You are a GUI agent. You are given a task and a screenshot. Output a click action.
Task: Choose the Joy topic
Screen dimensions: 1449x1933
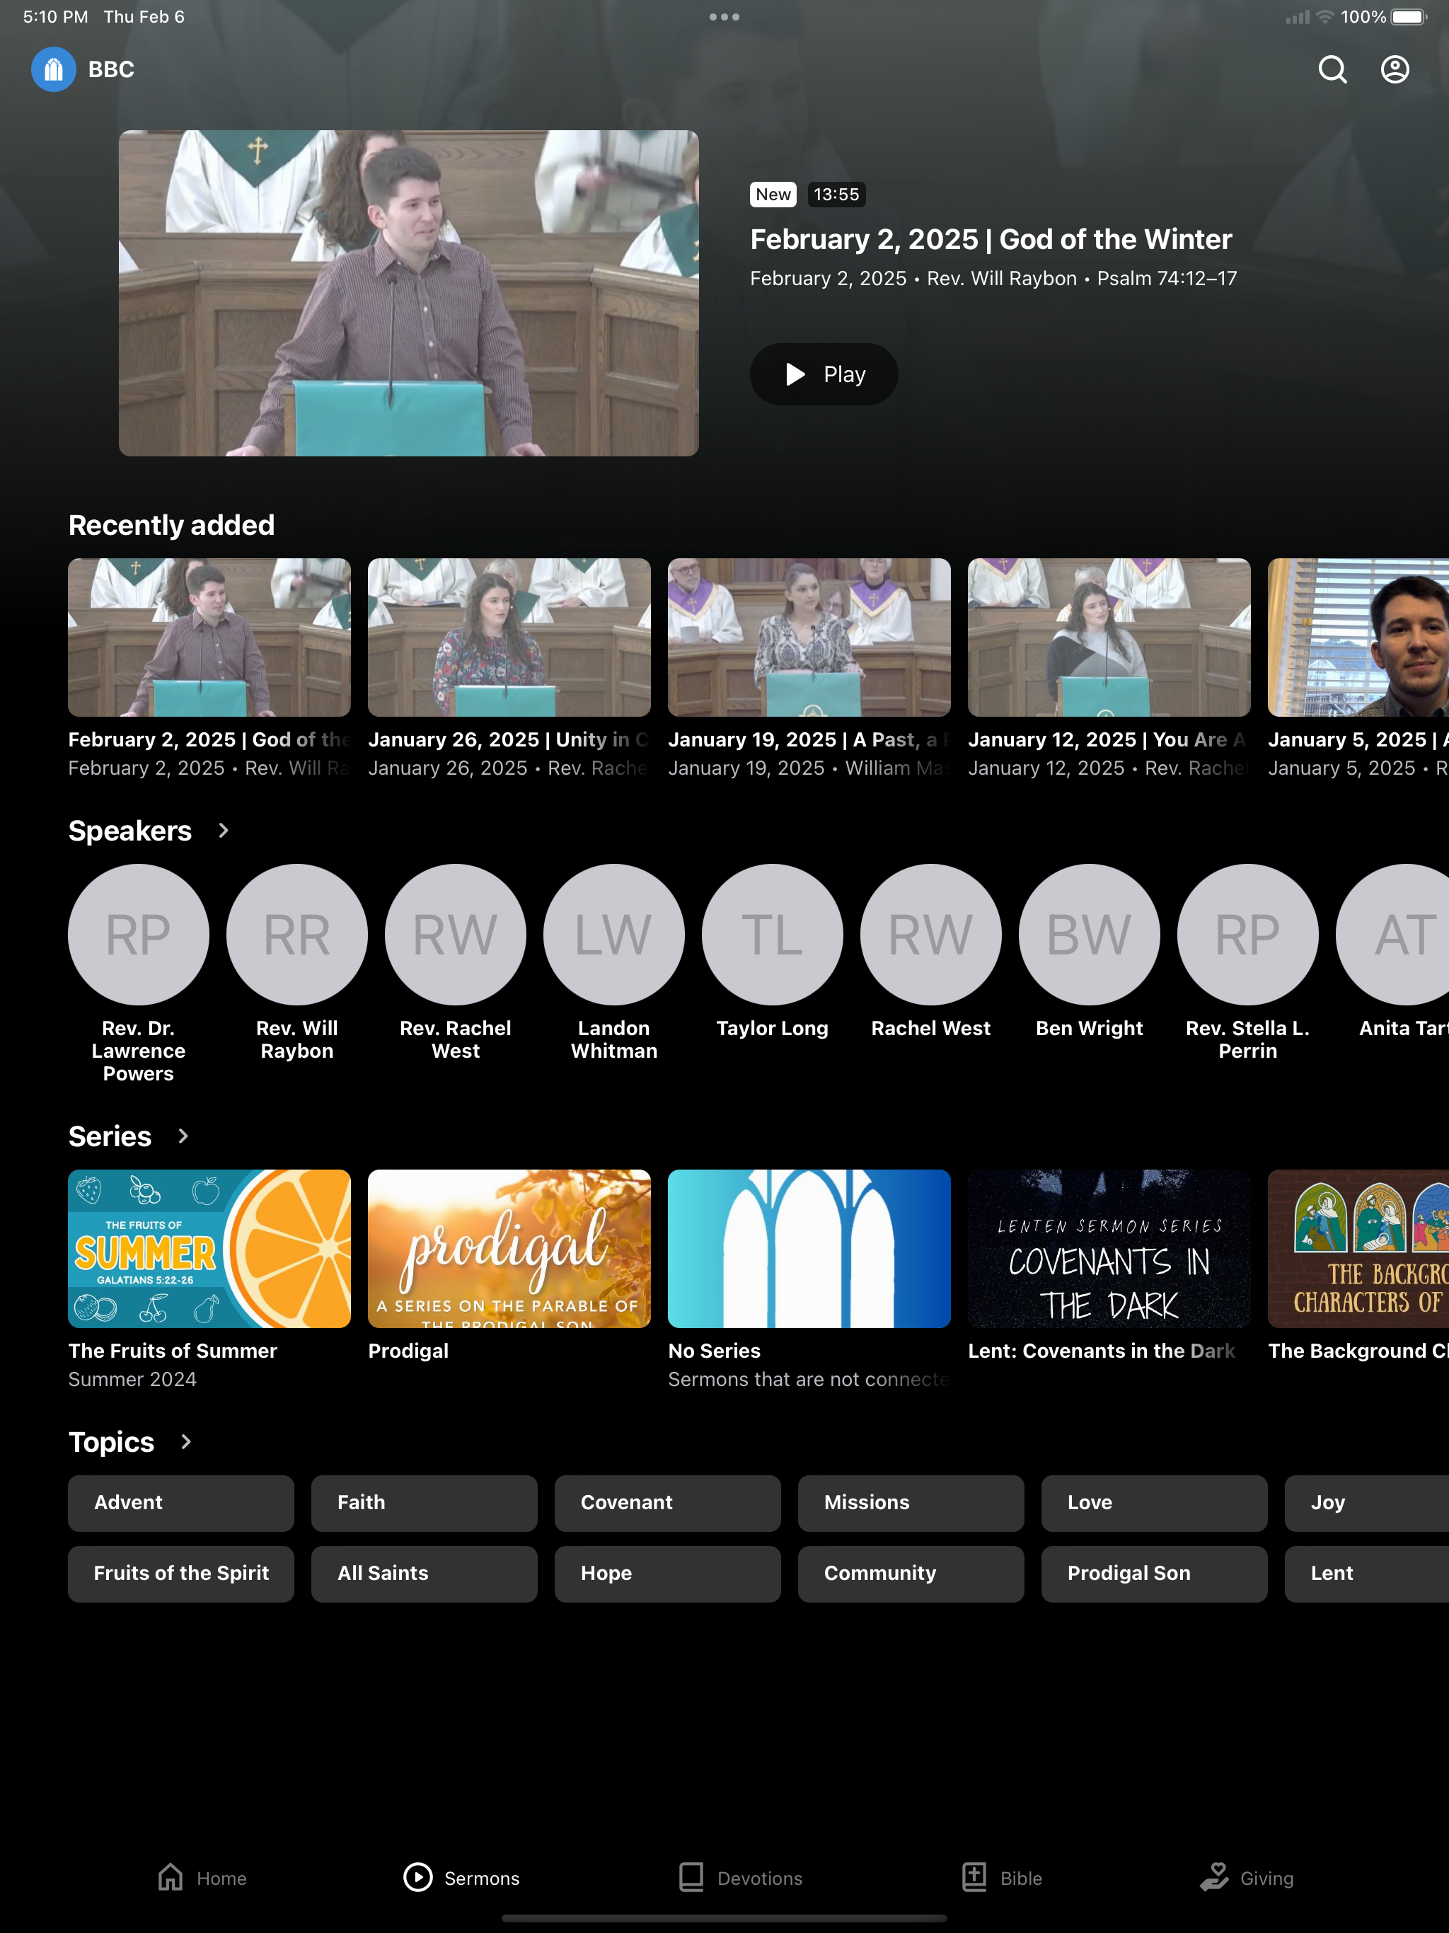coord(1367,1503)
